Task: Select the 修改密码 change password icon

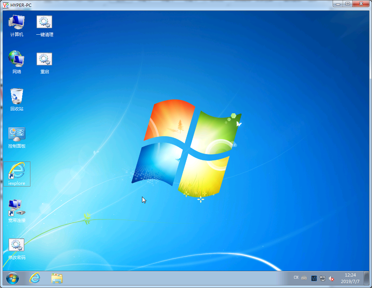Action: [x=16, y=249]
